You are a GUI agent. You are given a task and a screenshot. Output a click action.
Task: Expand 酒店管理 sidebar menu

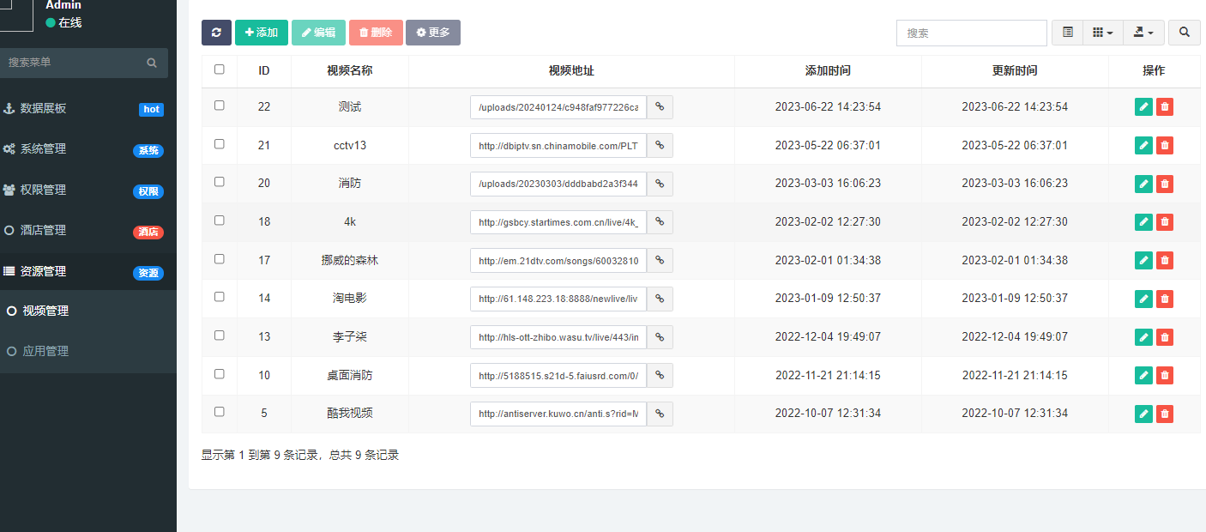tap(43, 230)
